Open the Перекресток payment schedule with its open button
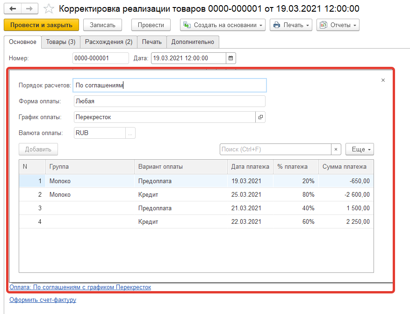The height and width of the screenshot is (314, 410). [x=260, y=117]
